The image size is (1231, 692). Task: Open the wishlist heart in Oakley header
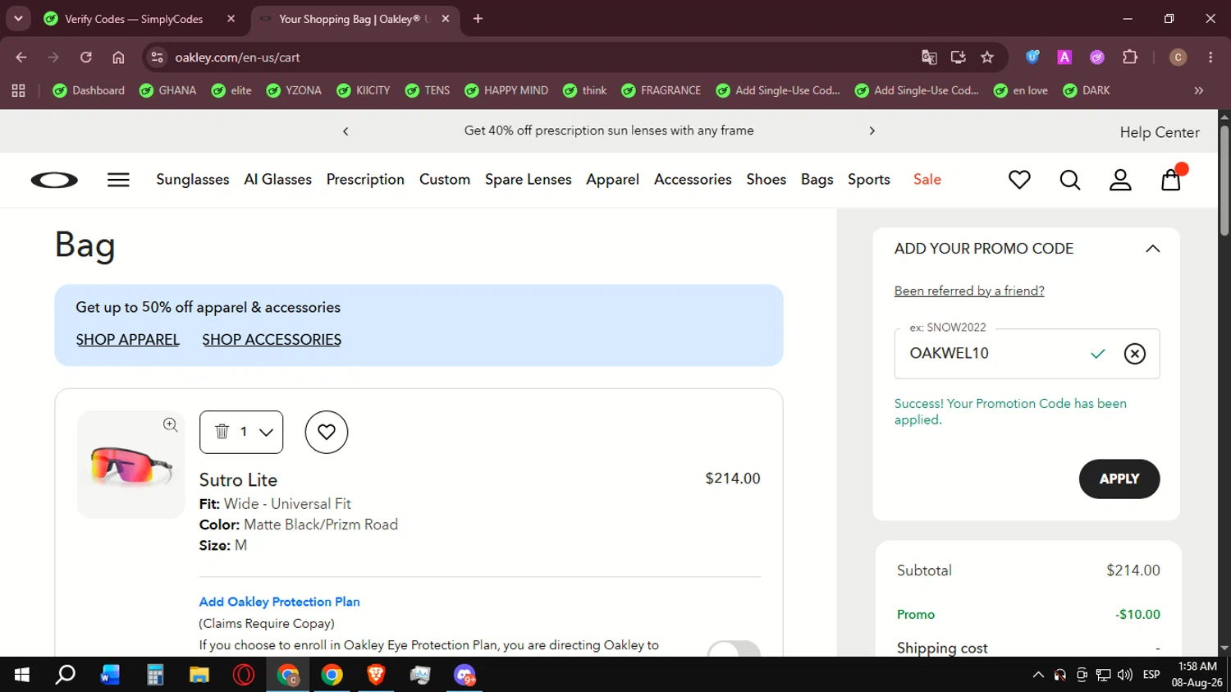pos(1019,179)
